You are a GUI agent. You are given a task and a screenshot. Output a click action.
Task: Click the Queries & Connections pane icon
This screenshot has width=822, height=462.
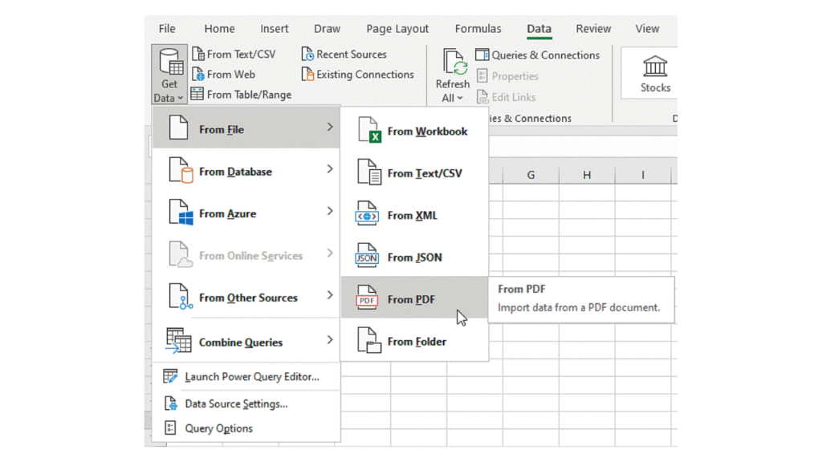point(482,55)
